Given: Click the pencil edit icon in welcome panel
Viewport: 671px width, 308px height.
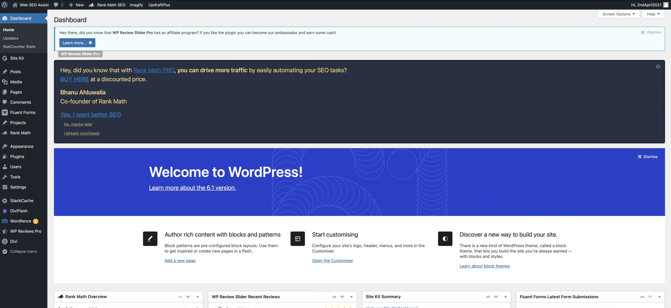Looking at the screenshot, I should tap(150, 239).
